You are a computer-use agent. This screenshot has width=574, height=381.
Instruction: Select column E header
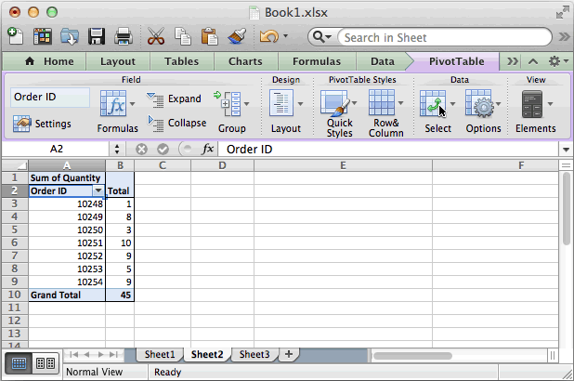click(343, 165)
